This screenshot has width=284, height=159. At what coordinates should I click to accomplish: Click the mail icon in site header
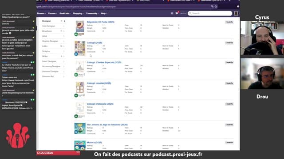pos(172,13)
